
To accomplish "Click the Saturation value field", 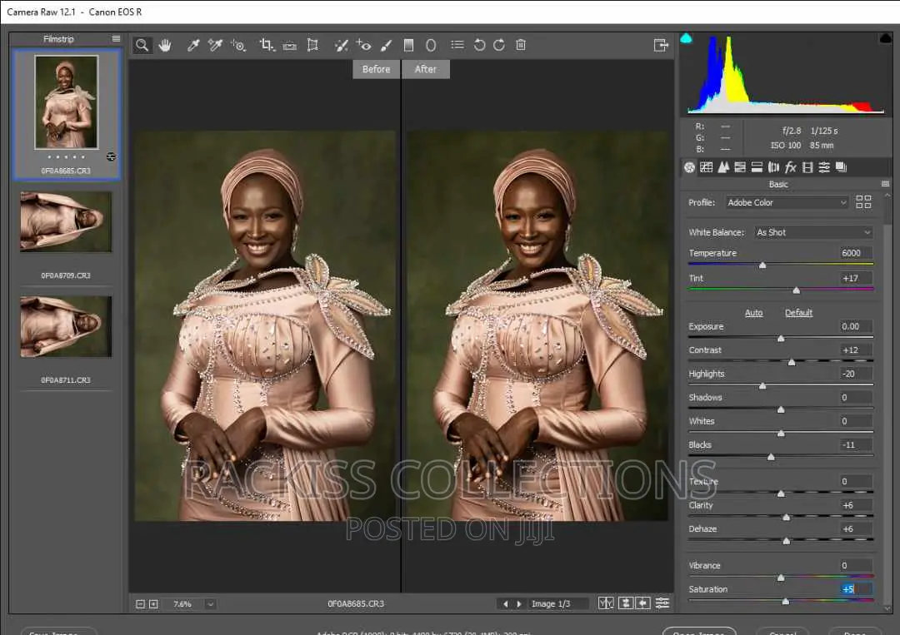I will pos(855,589).
